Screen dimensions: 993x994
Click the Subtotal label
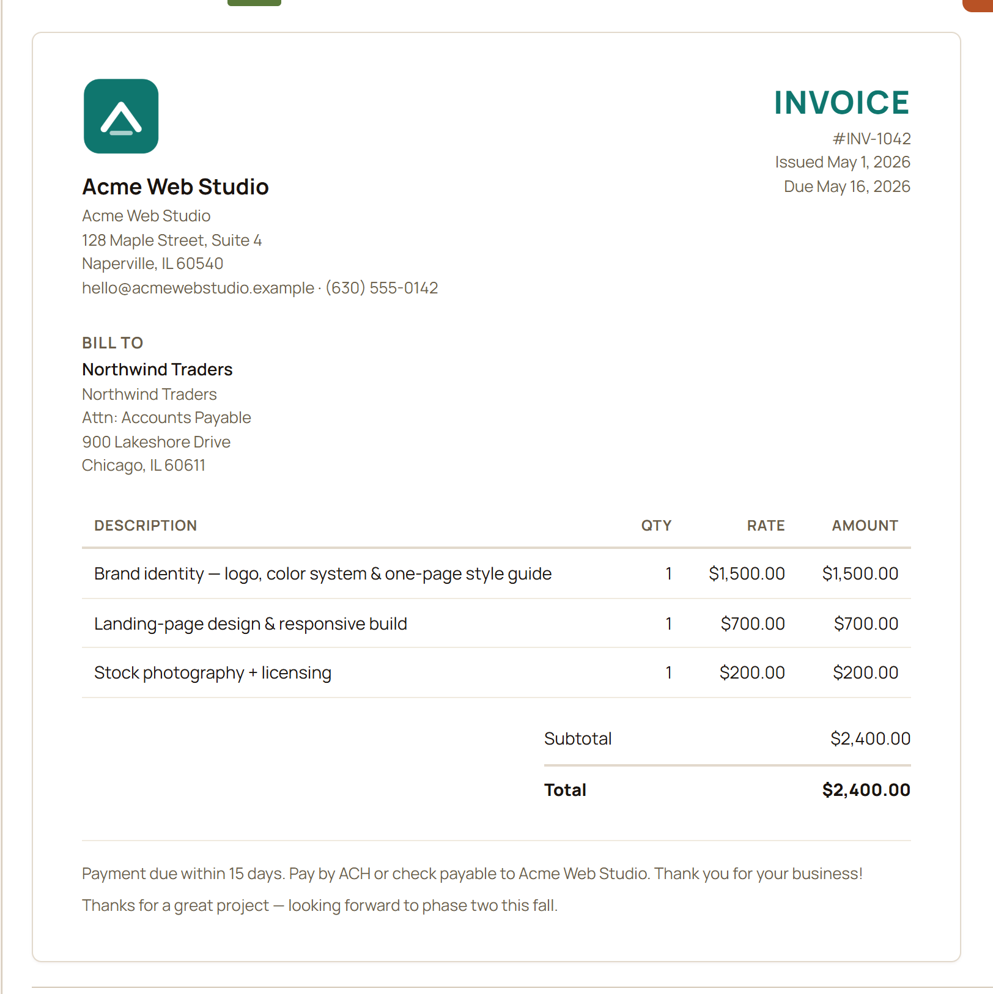click(x=578, y=738)
